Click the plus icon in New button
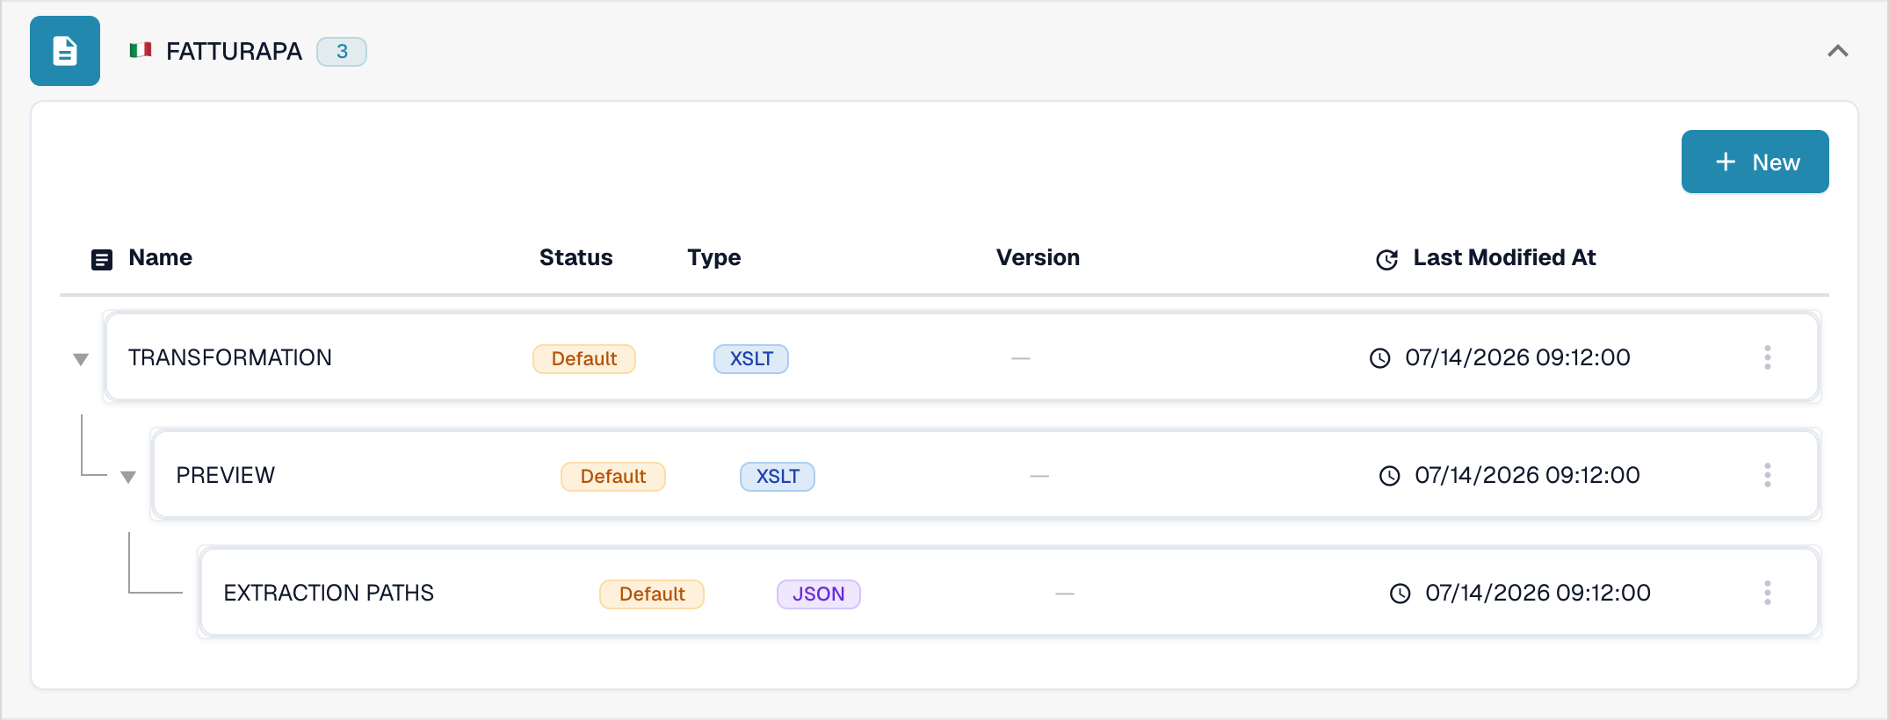The width and height of the screenshot is (1889, 720). (1726, 162)
